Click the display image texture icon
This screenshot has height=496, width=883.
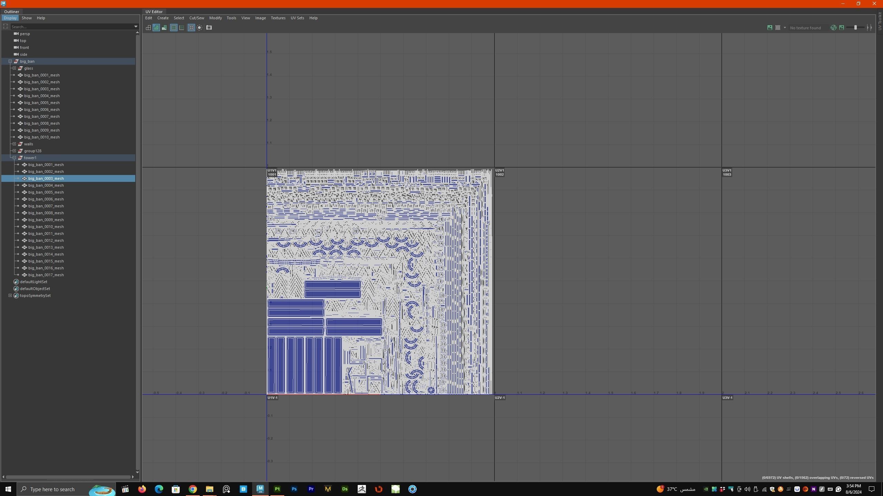770,28
